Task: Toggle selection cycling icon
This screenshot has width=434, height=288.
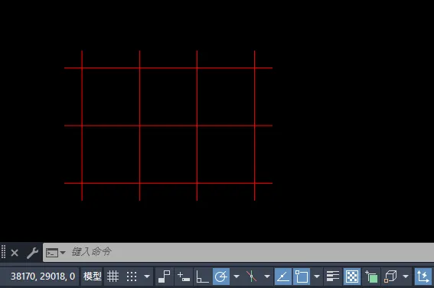Action: [x=371, y=277]
